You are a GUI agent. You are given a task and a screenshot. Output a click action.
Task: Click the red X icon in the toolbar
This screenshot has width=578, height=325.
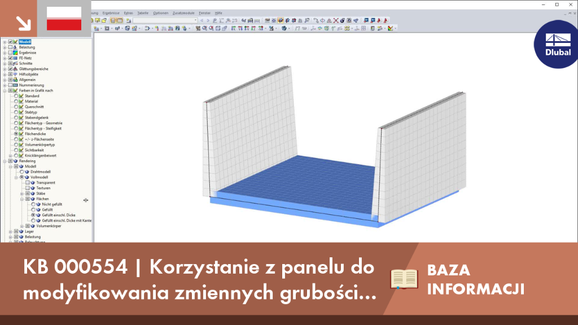click(336, 21)
